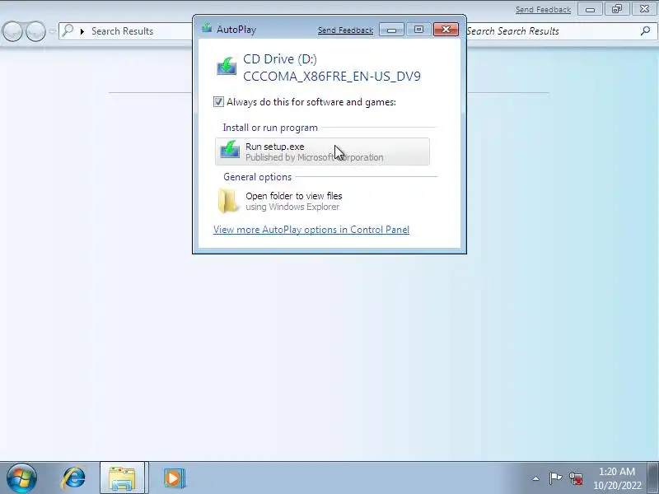Launch Internet Explorer from the taskbar
Viewport: 659px width, 494px height.
[x=74, y=478]
